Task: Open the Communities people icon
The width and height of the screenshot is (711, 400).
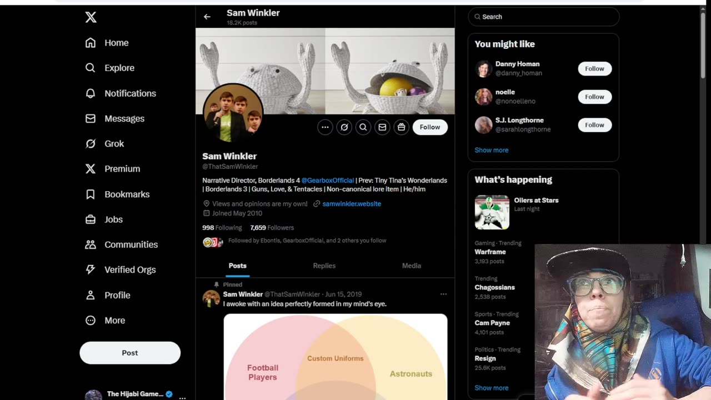Action: tap(91, 244)
